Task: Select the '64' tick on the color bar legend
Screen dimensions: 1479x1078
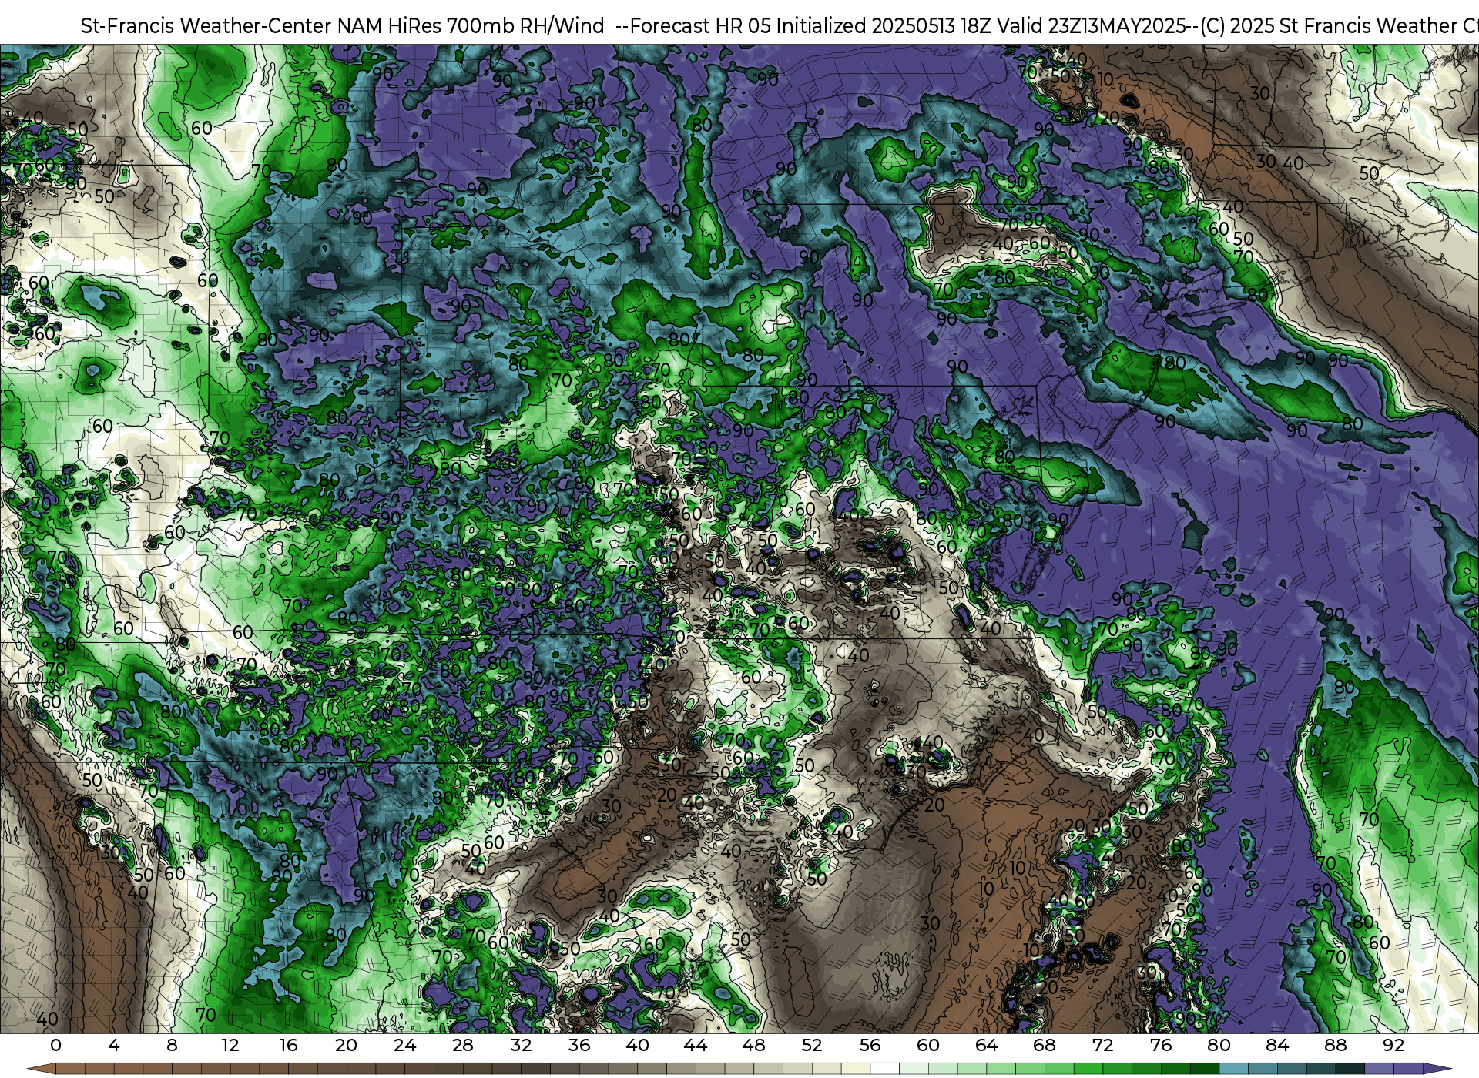Action: tap(986, 1045)
